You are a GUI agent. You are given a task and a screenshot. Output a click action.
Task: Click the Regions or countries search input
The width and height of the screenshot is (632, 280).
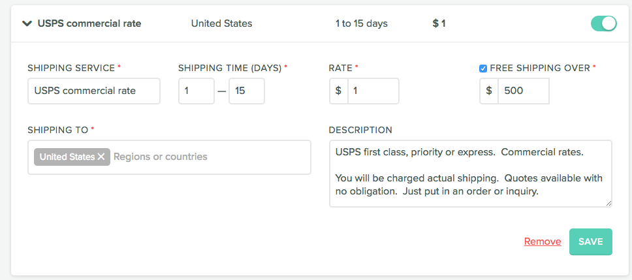tap(209, 157)
